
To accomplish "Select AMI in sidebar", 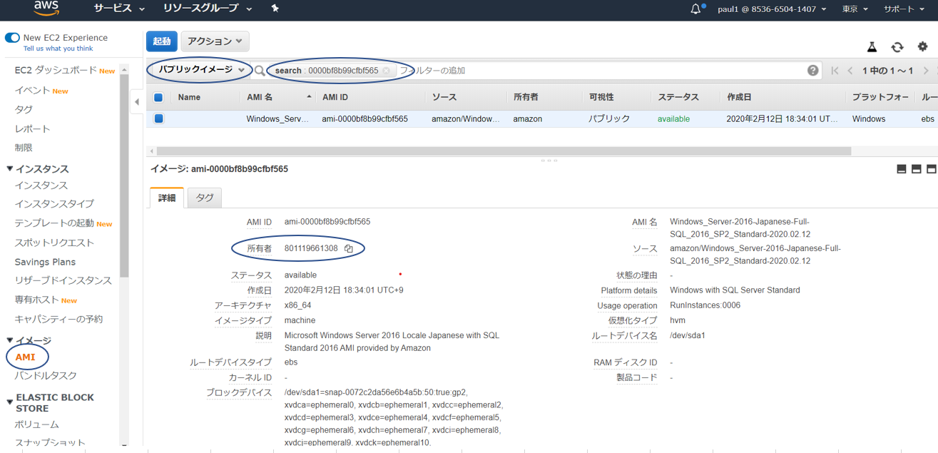I will 25,357.
